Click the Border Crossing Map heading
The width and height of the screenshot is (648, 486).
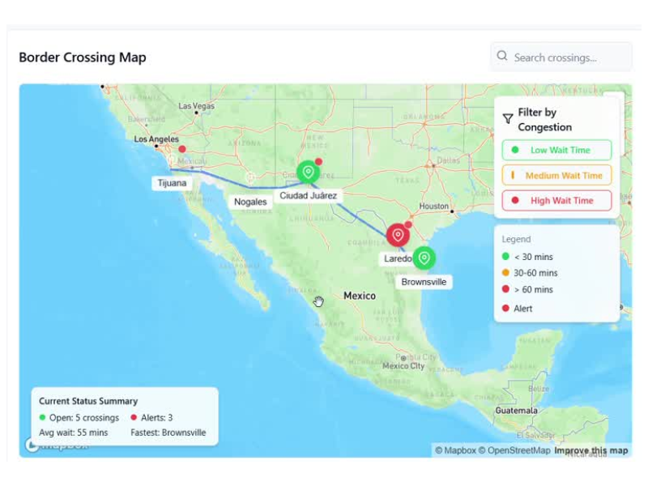coord(83,57)
